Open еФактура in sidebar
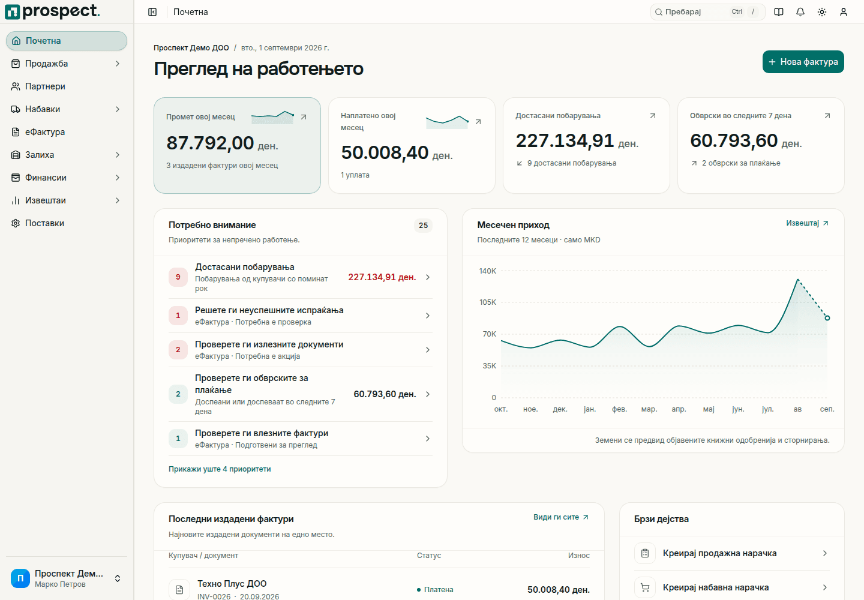 coord(67,132)
